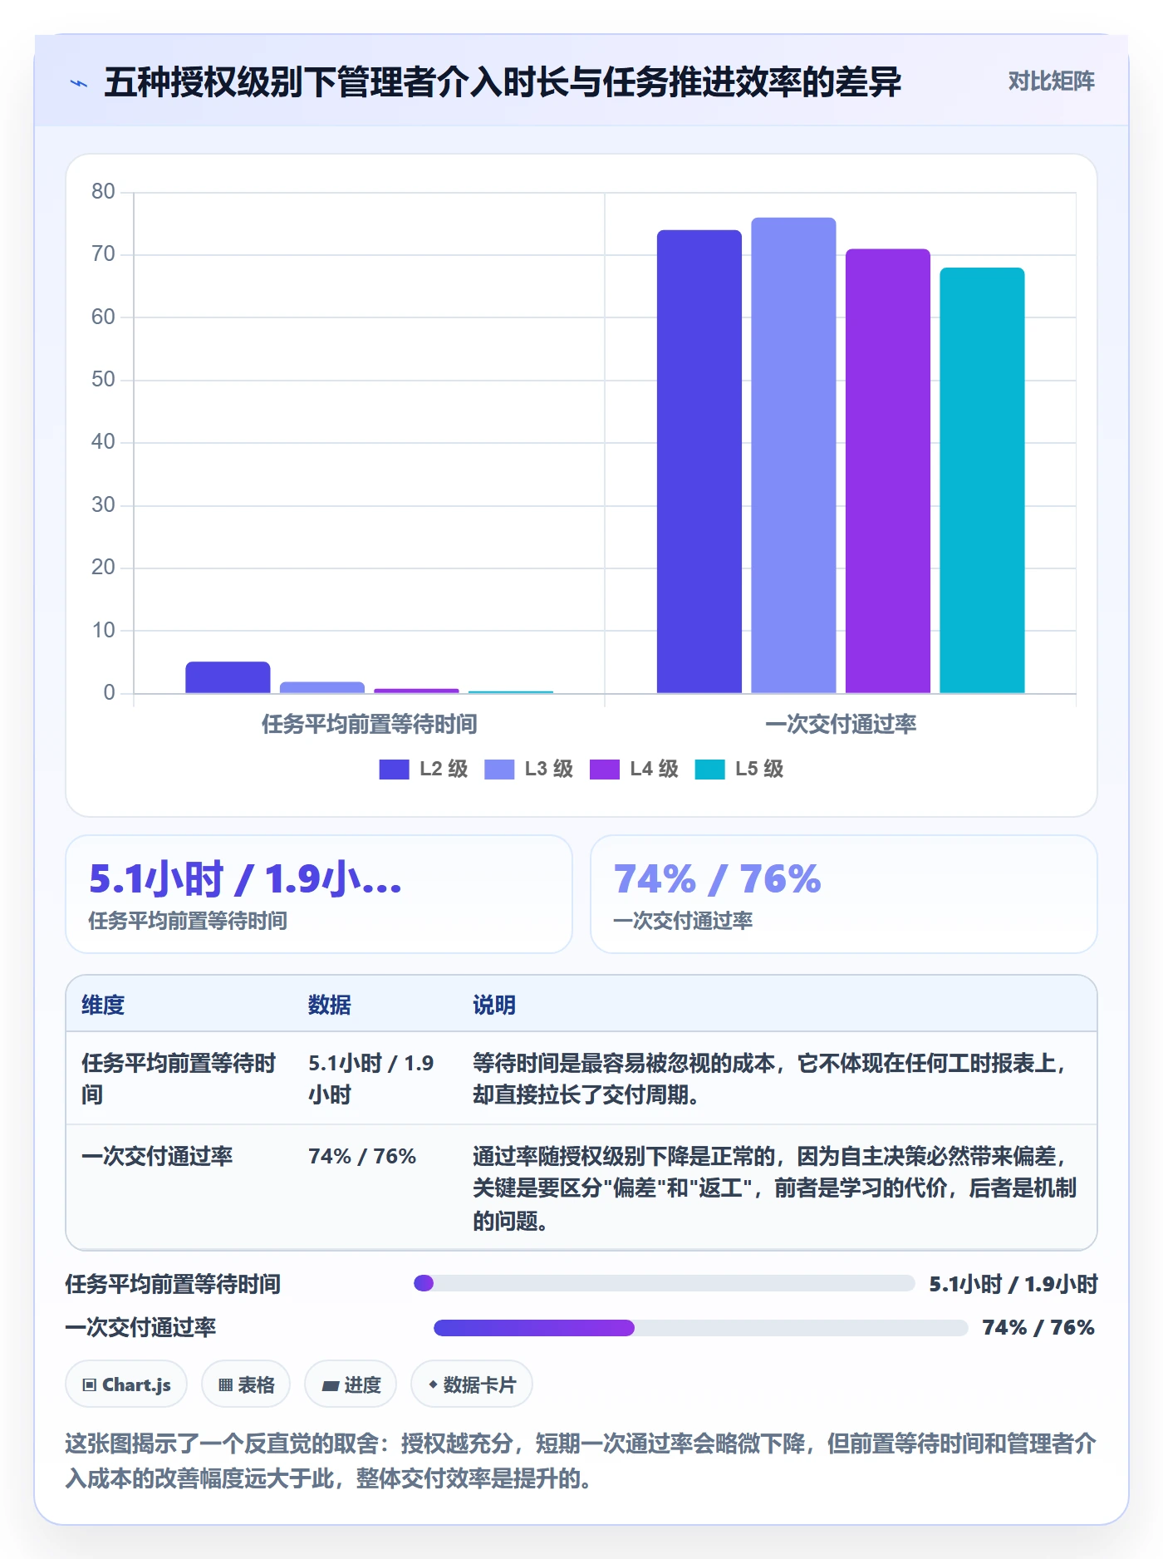The image size is (1163, 1559).
Task: Click the 一次交付通过率 progress bar
Action: tap(701, 1328)
